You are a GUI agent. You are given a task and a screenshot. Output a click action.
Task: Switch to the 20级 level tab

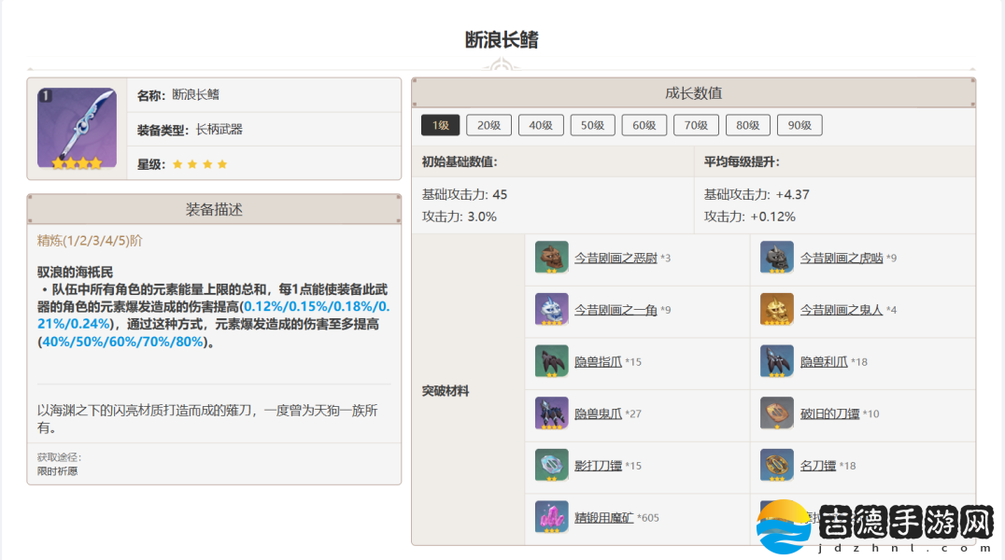tap(489, 125)
